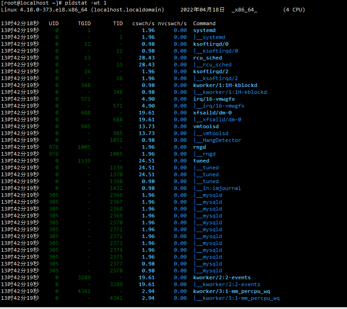This screenshot has width=347, height=309.
Task: Click the '|__in:imjournal' thread entry
Action: [217, 188]
